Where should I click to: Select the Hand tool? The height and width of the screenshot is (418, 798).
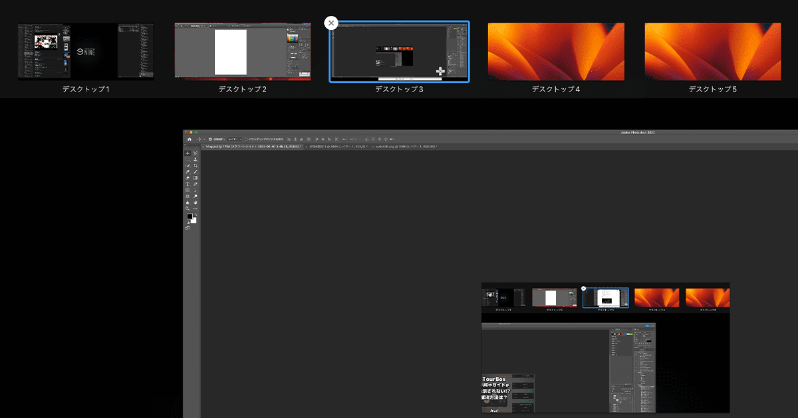point(195,202)
